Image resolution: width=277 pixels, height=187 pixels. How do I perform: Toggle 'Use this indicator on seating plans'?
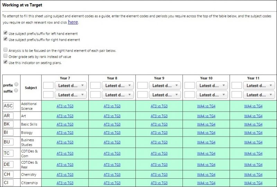6,62
